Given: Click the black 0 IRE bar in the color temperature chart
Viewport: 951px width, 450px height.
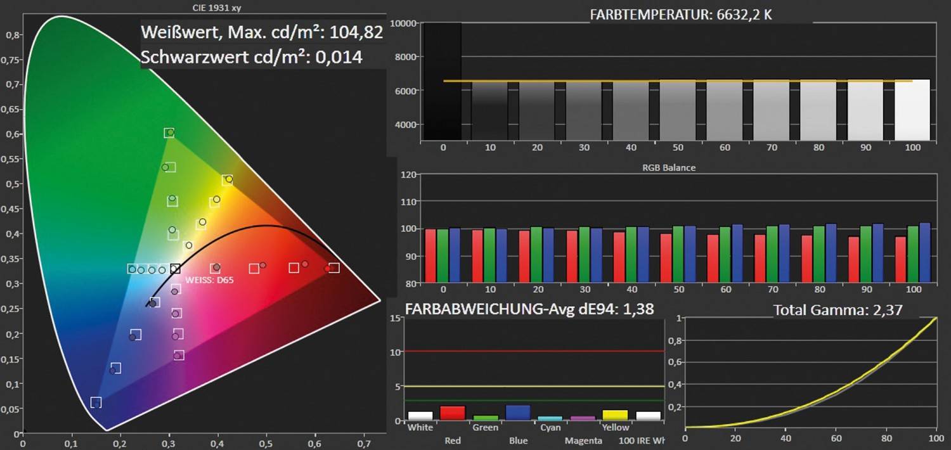Looking at the screenshot, I should (443, 82).
